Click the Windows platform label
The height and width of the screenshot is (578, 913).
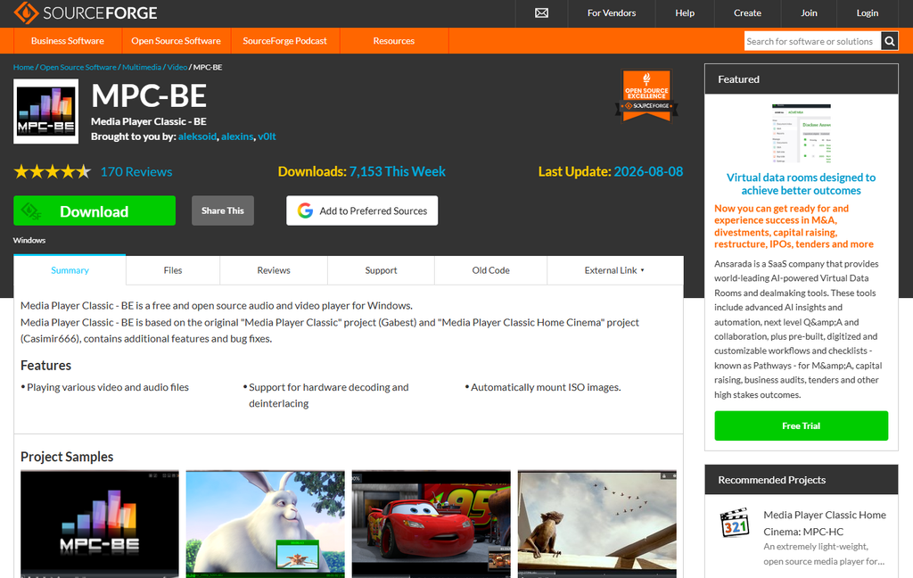pyautogui.click(x=29, y=240)
